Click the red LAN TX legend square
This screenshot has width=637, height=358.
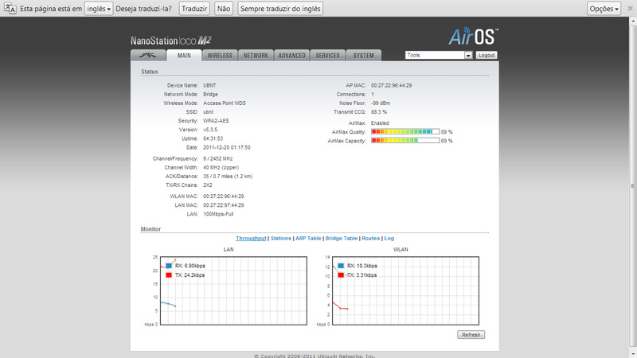click(169, 274)
